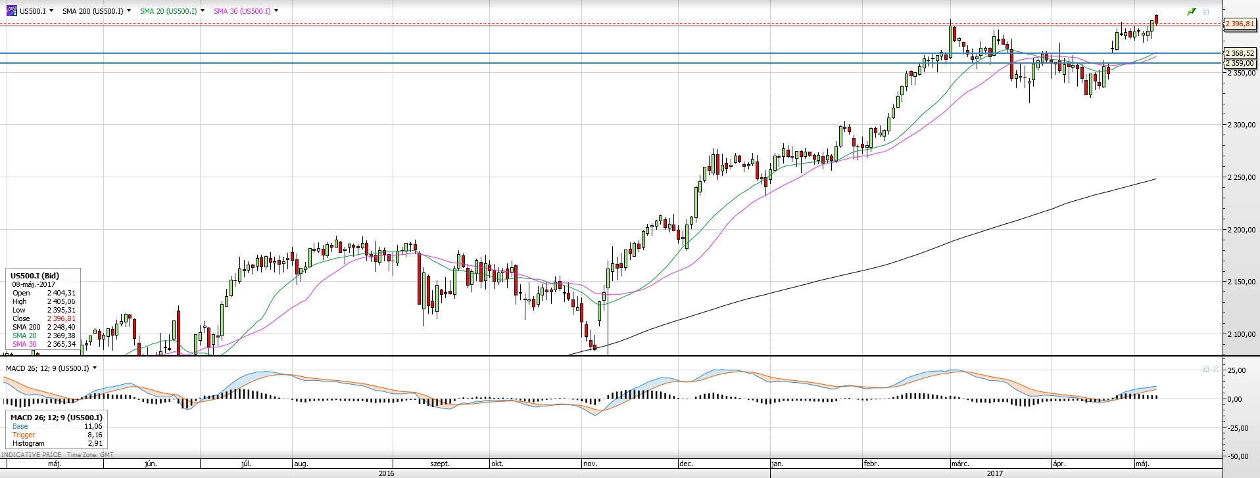
Task: Click the MACD Histogram 2,91 row
Action: click(57, 443)
